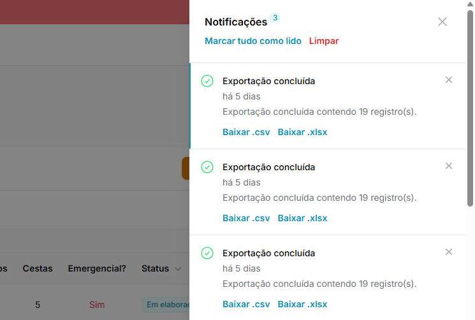
Task: Download .csv from the second notification
Action: [246, 218]
